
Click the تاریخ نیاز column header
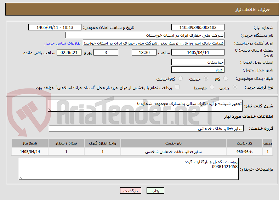tap(30, 143)
